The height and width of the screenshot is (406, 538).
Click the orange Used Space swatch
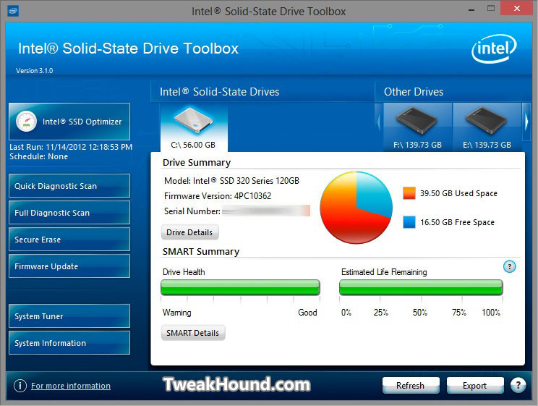coord(409,193)
